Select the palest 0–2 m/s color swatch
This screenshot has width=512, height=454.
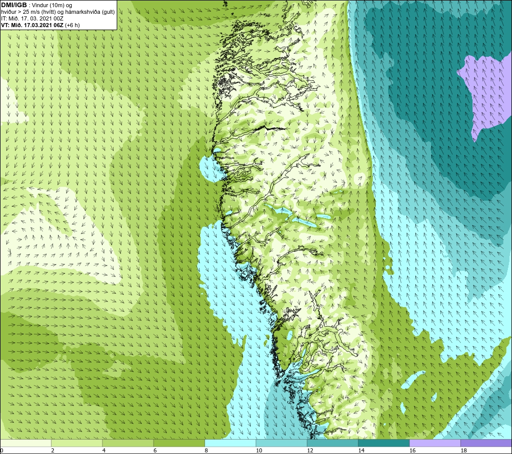(26, 443)
